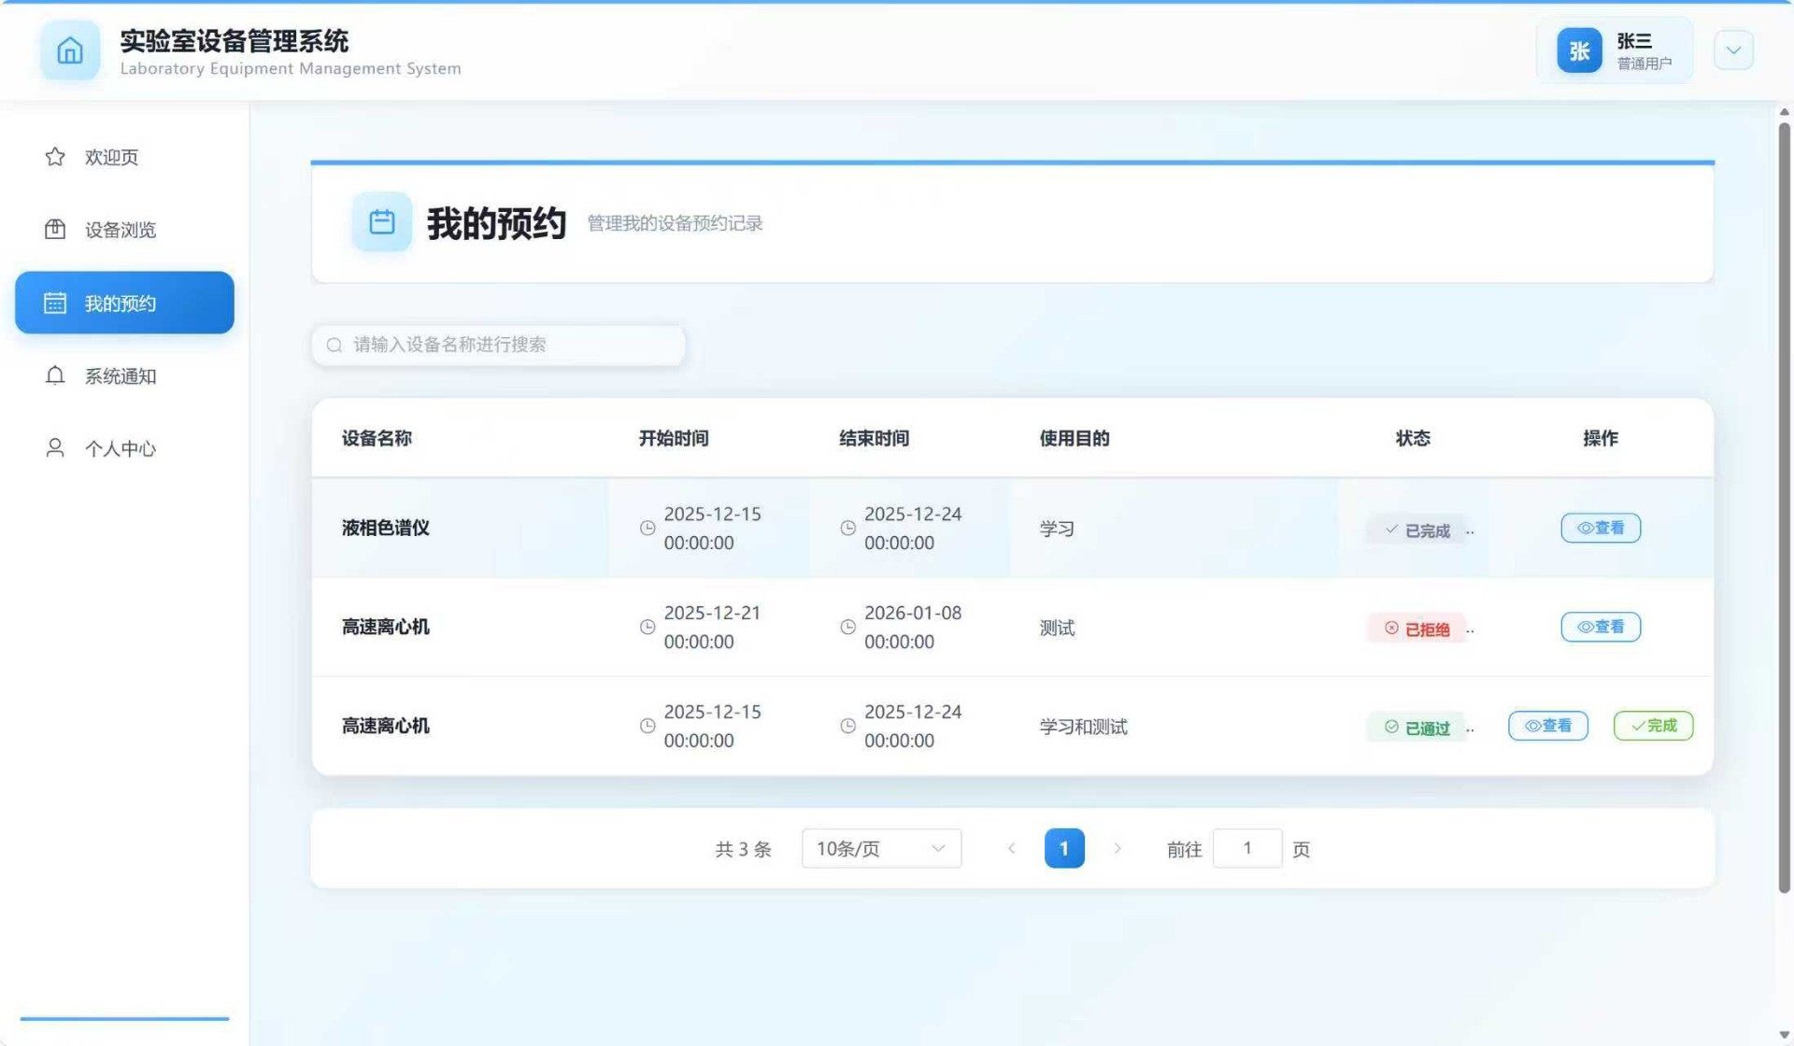The height and width of the screenshot is (1046, 1794).
Task: Click the home icon in header
Action: (x=70, y=50)
